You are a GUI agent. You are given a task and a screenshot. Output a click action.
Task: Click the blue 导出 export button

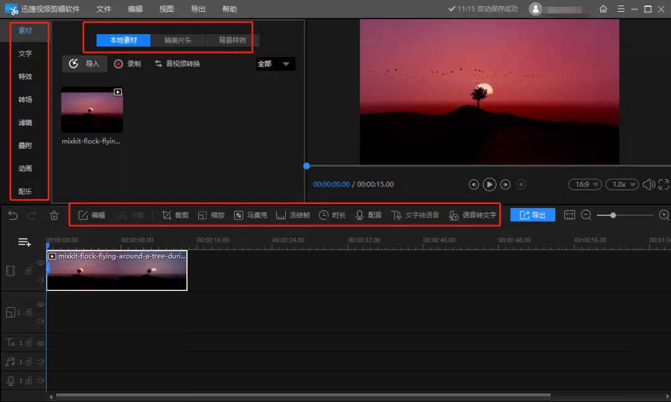pos(532,215)
